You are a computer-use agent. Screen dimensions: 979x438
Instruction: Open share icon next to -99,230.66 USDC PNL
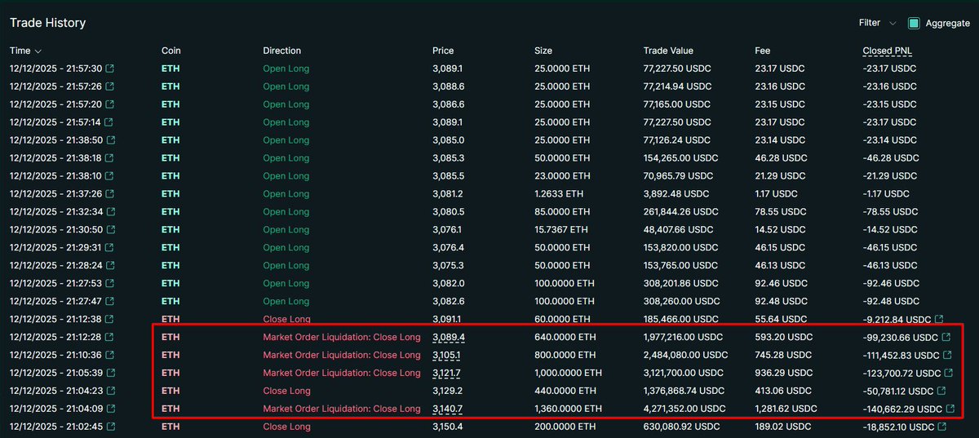click(x=946, y=337)
